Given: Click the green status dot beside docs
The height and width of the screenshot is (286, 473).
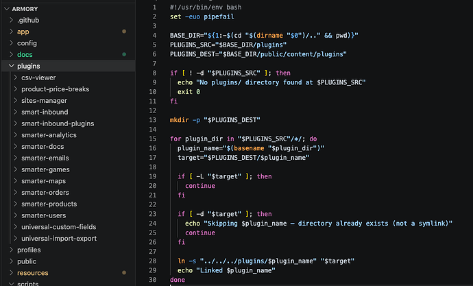Looking at the screenshot, I should (x=124, y=54).
